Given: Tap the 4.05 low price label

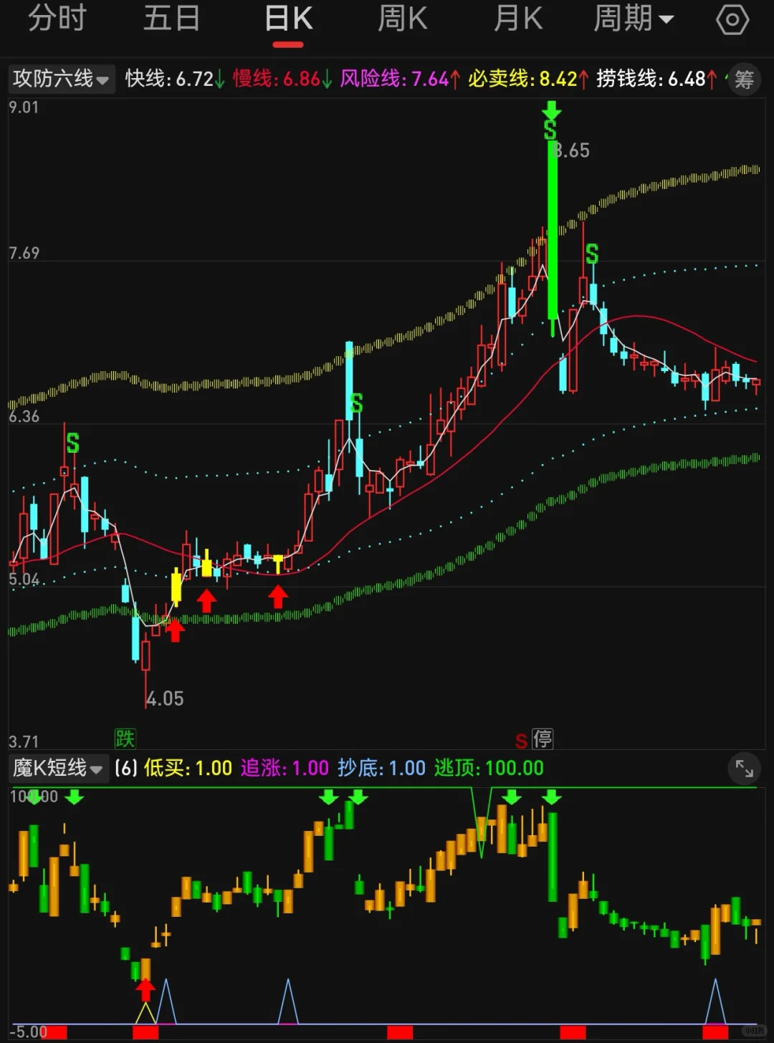Looking at the screenshot, I should [166, 698].
